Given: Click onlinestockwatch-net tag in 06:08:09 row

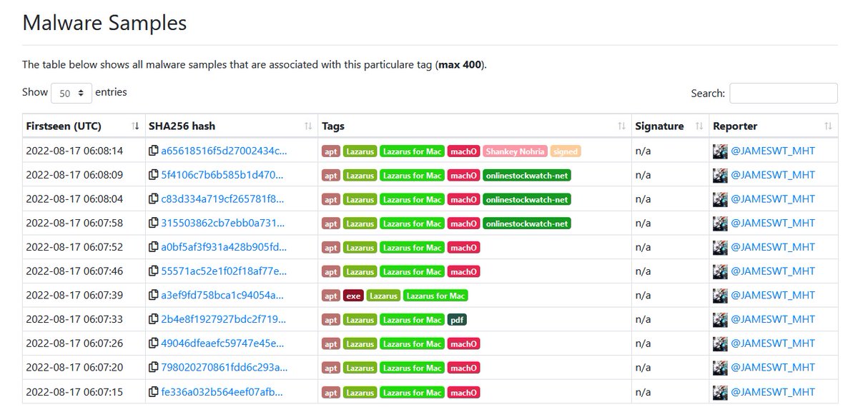Looking at the screenshot, I should click(527, 176).
